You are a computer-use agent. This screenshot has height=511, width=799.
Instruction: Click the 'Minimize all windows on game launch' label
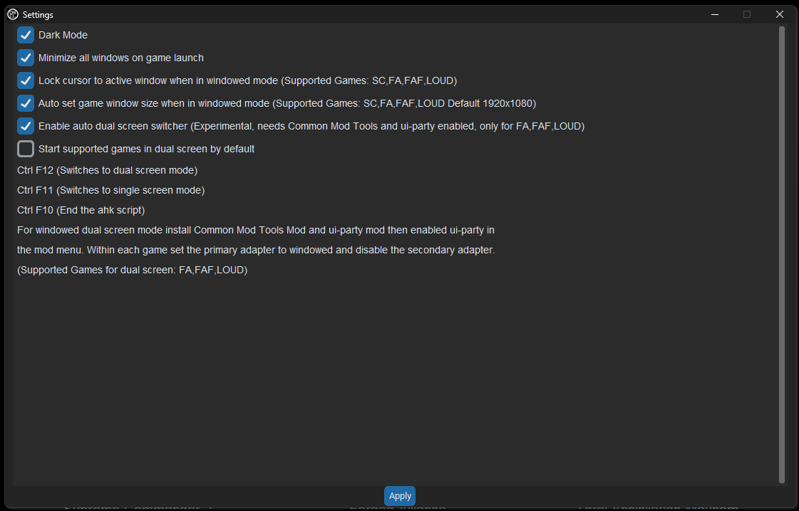[121, 58]
